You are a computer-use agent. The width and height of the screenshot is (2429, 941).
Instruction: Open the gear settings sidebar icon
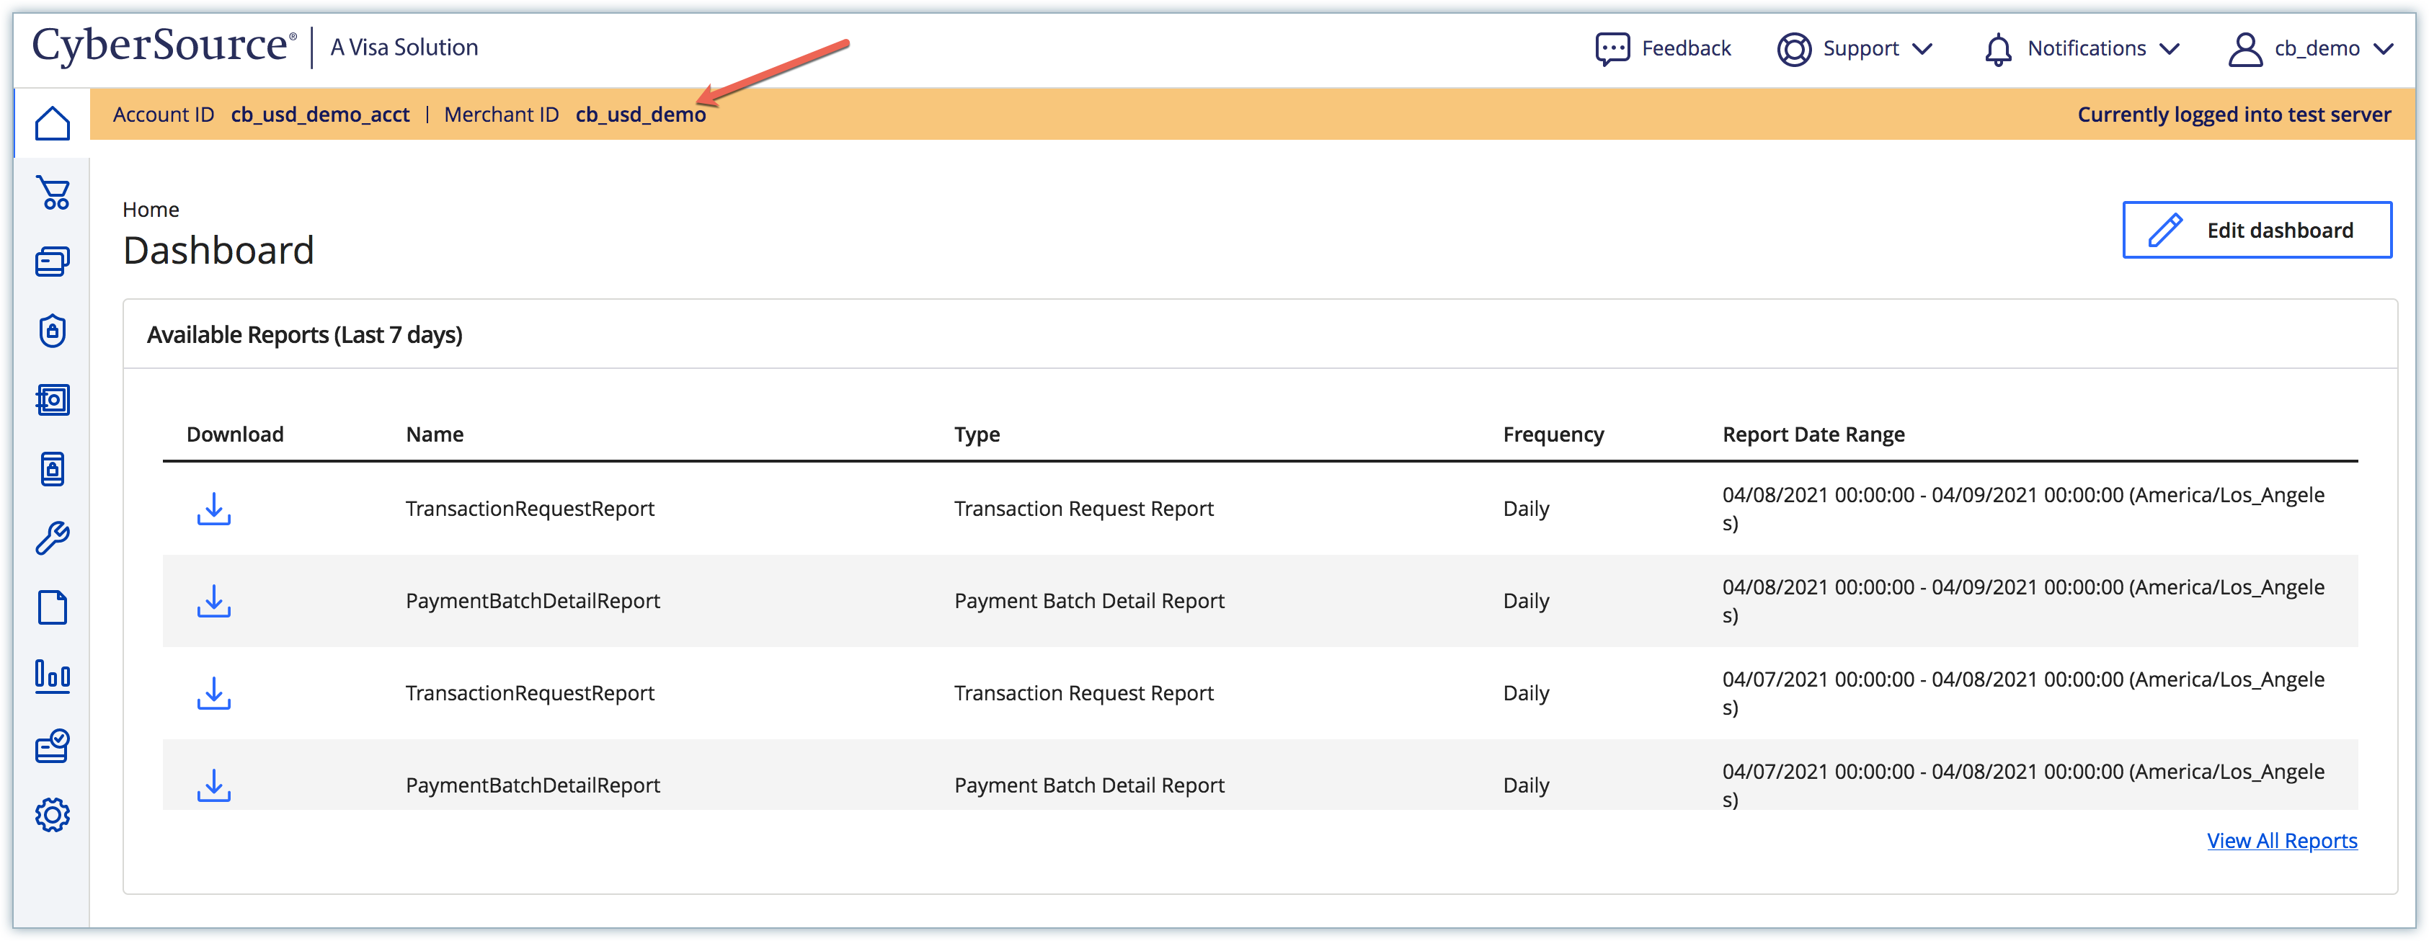[x=53, y=815]
